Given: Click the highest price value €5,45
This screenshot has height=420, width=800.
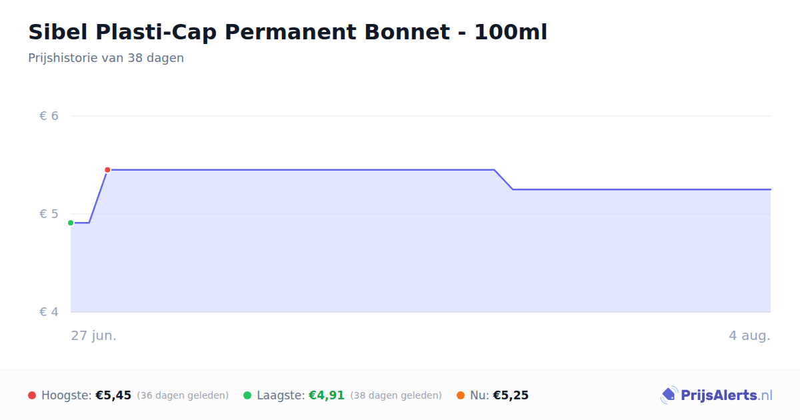Looking at the screenshot, I should (x=113, y=395).
